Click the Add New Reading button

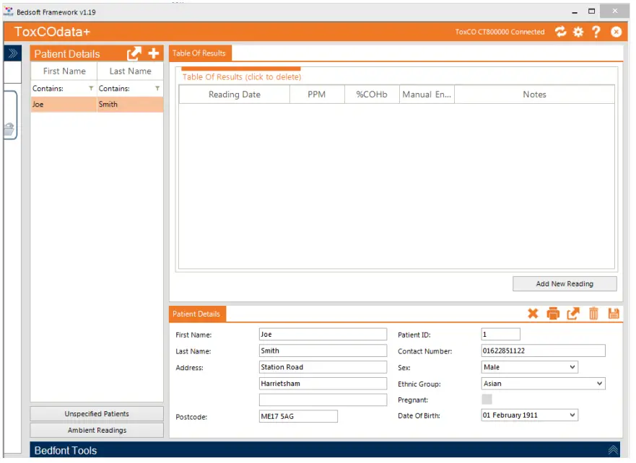coord(564,283)
